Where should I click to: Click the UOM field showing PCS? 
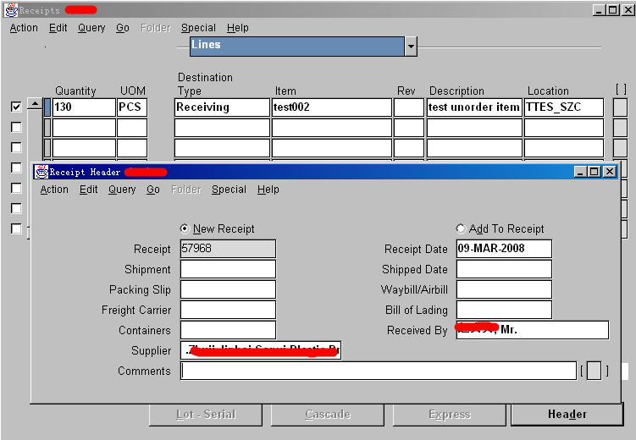tap(132, 107)
